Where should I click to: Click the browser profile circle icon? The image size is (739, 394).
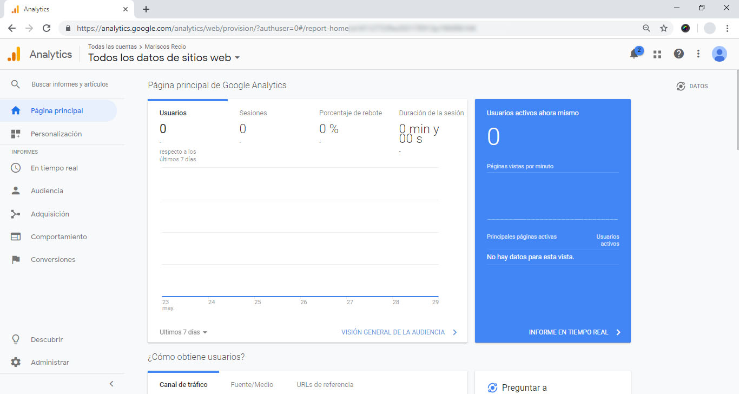(709, 28)
